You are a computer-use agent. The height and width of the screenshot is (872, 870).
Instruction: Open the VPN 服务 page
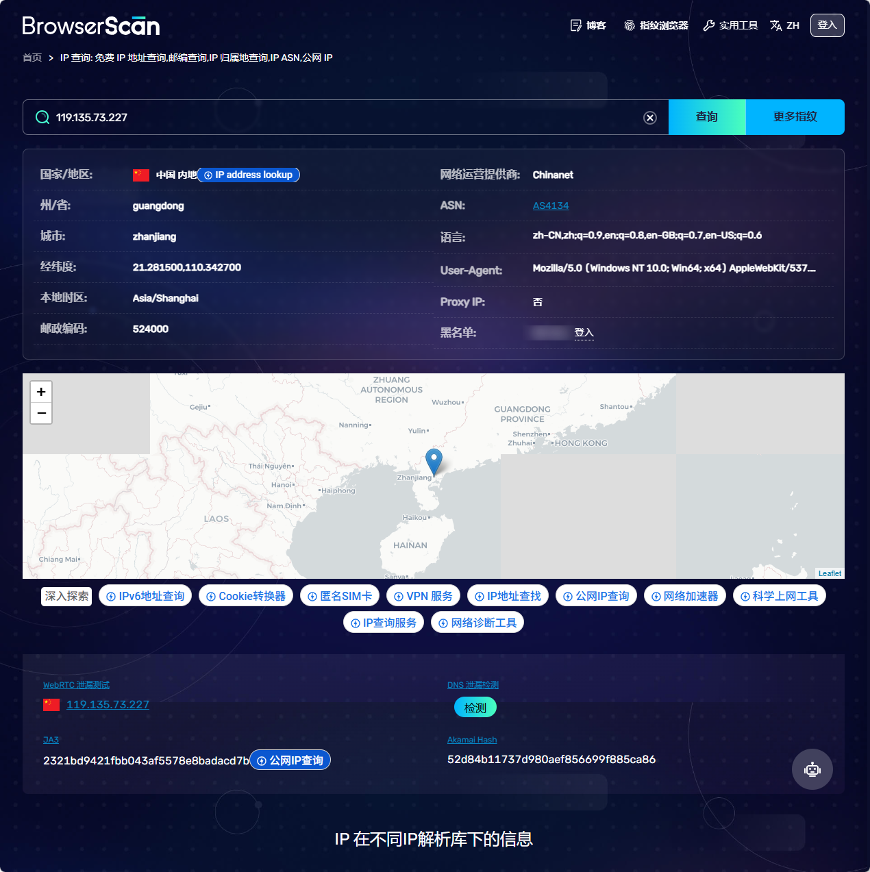(x=423, y=595)
